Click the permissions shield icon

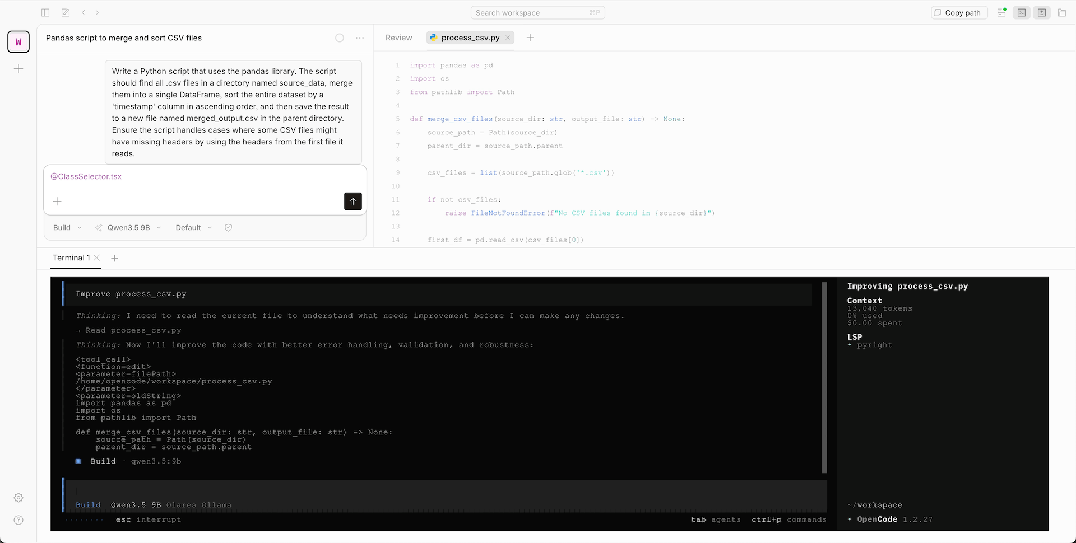tap(228, 228)
